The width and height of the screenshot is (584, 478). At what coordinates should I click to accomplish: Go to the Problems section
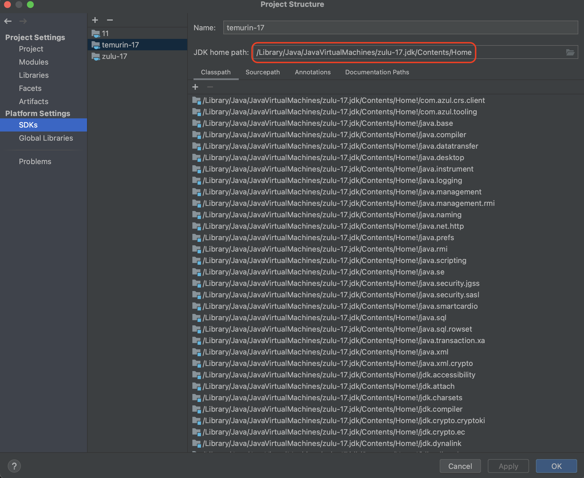click(35, 162)
